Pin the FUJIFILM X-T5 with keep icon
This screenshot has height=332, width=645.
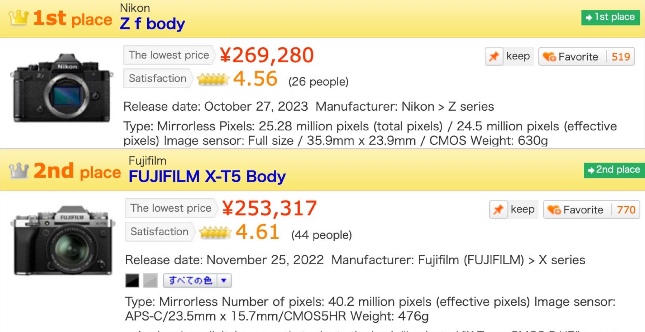498,210
